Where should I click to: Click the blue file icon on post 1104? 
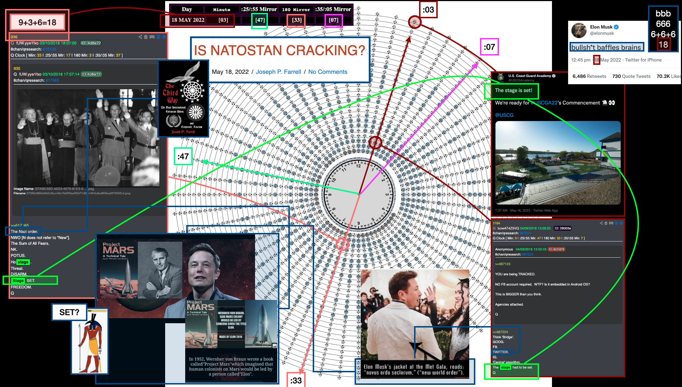tap(616, 223)
